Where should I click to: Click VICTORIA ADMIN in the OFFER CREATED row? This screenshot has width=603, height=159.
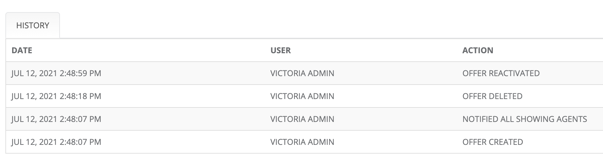tap(302, 142)
